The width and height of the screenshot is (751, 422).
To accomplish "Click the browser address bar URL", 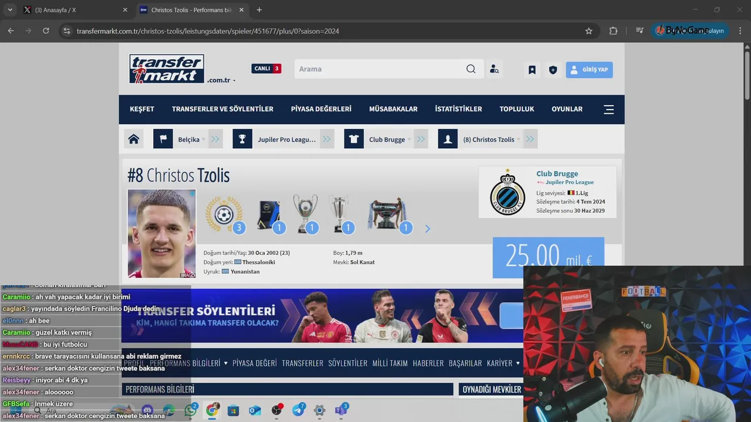I will pos(208,31).
